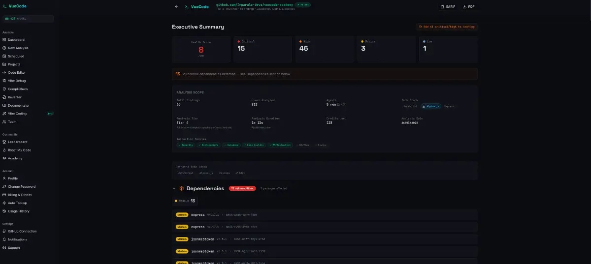591x264 pixels.
Task: Click the Vibe Debug bug icon
Action: 4,81
